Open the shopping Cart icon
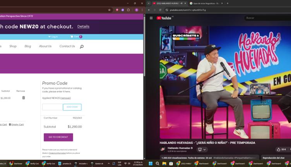The height and width of the screenshot is (167, 291). click(x=76, y=36)
